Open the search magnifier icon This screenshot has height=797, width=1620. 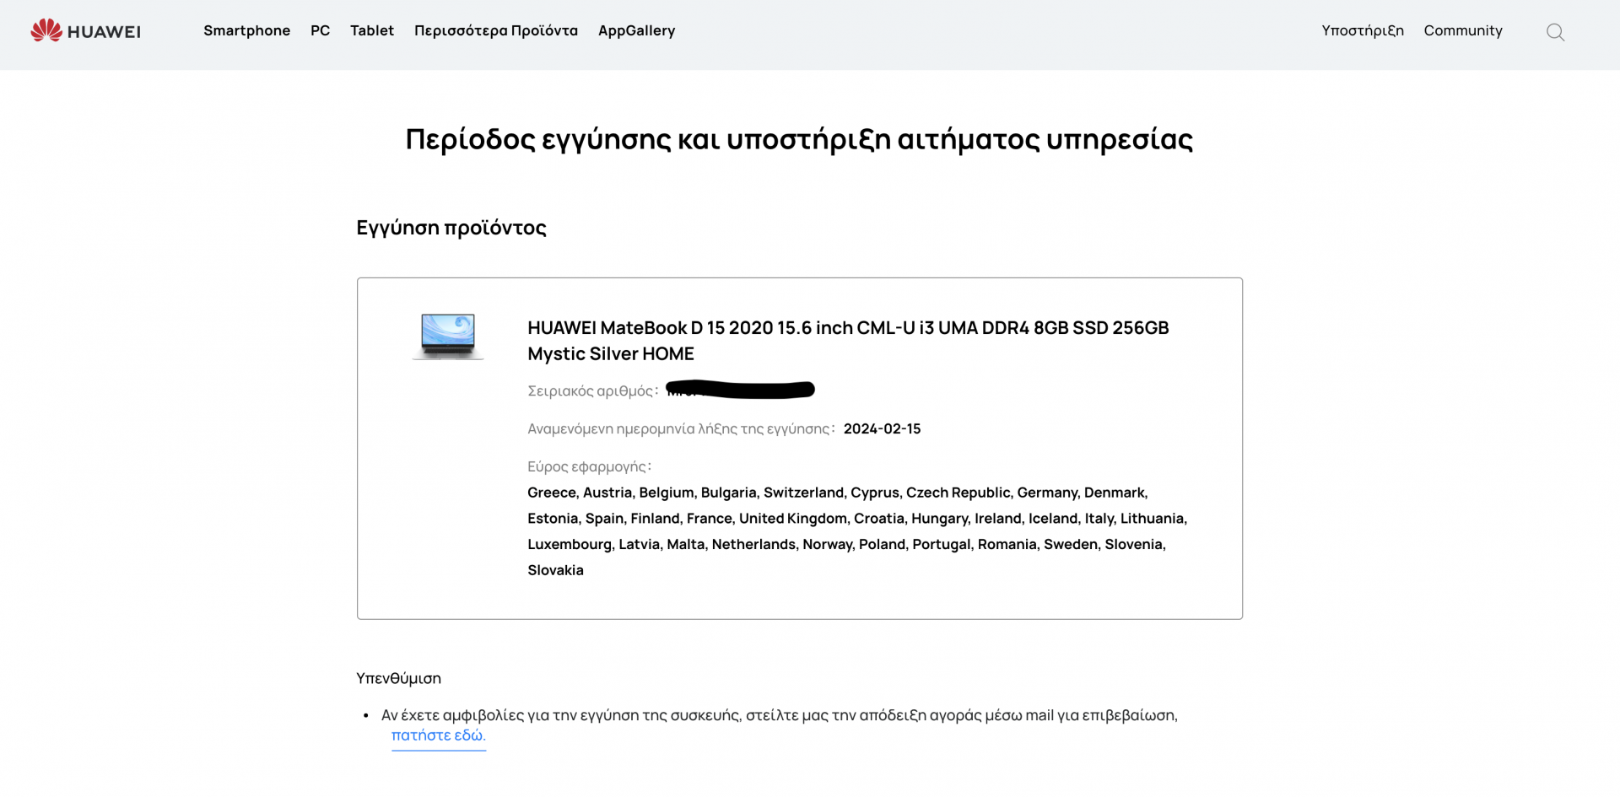coord(1555,32)
